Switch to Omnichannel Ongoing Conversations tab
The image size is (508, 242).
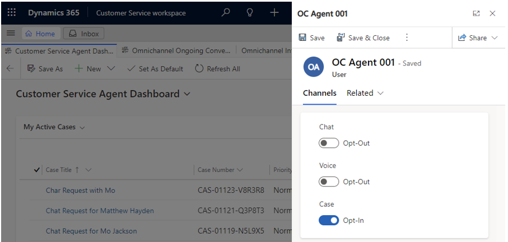coord(177,51)
